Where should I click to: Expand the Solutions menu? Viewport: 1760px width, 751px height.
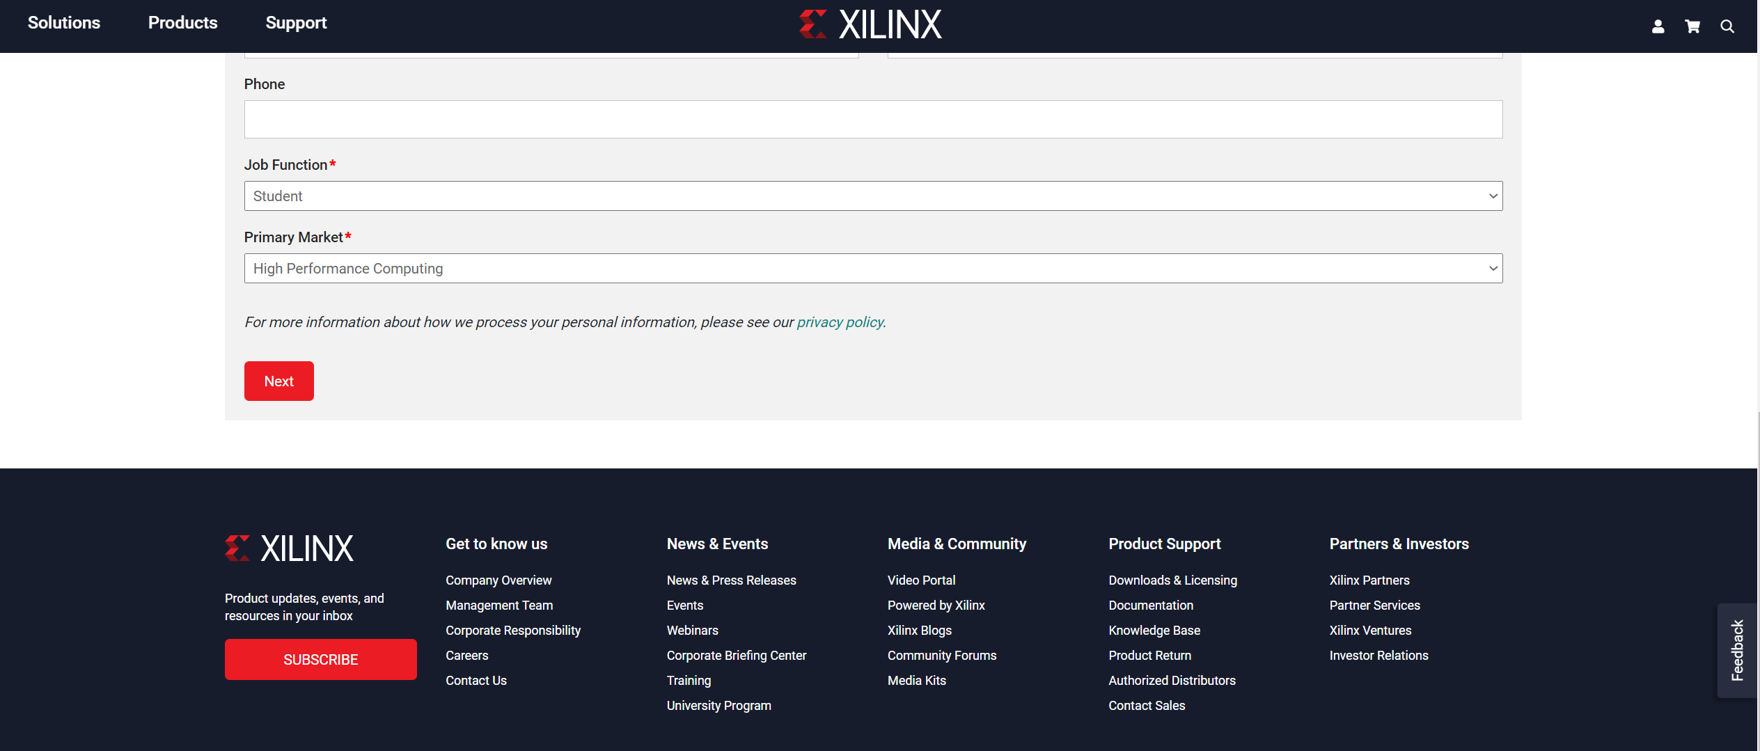(63, 22)
